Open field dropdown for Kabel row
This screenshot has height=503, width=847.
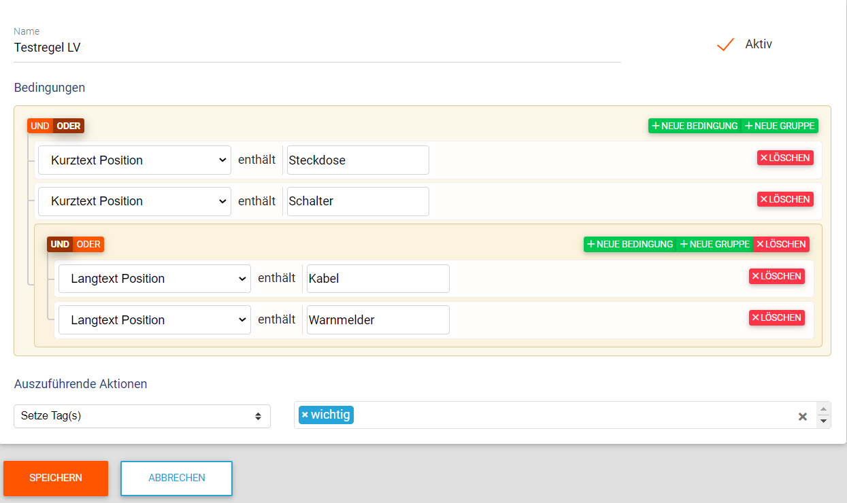(154, 279)
